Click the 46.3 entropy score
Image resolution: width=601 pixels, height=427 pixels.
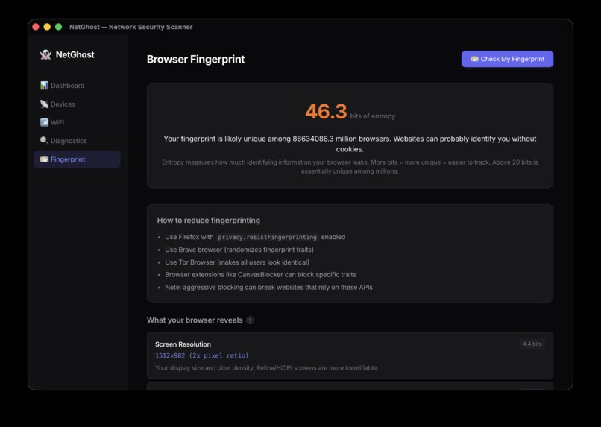pos(326,112)
